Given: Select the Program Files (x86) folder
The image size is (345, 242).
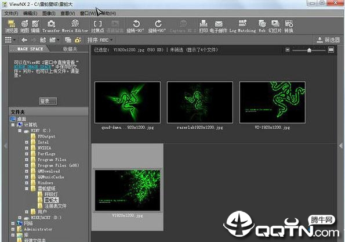Looking at the screenshot, I should pyautogui.click(x=55, y=165).
